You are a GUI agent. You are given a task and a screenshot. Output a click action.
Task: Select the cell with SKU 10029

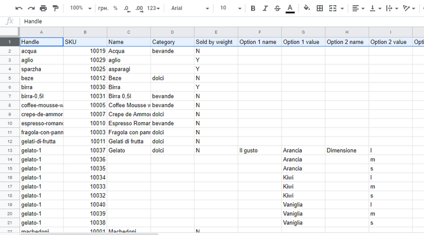point(85,60)
